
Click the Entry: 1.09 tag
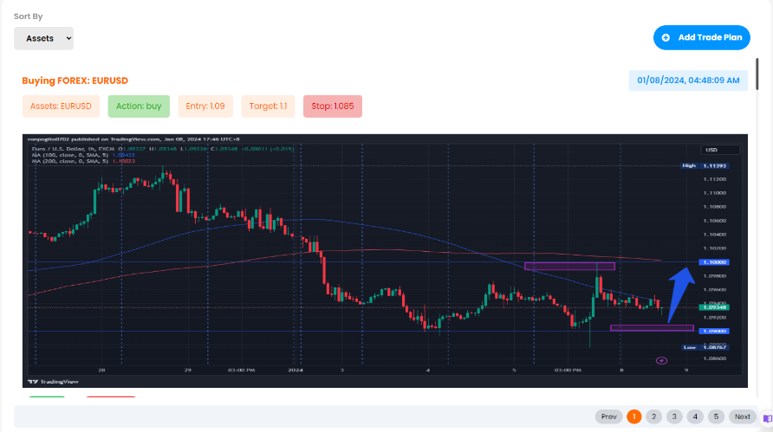(206, 106)
